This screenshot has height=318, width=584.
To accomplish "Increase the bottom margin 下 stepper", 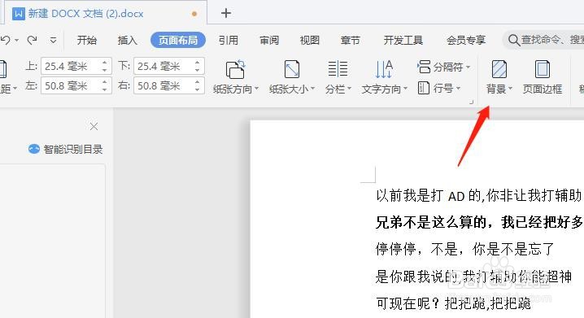I will point(198,63).
